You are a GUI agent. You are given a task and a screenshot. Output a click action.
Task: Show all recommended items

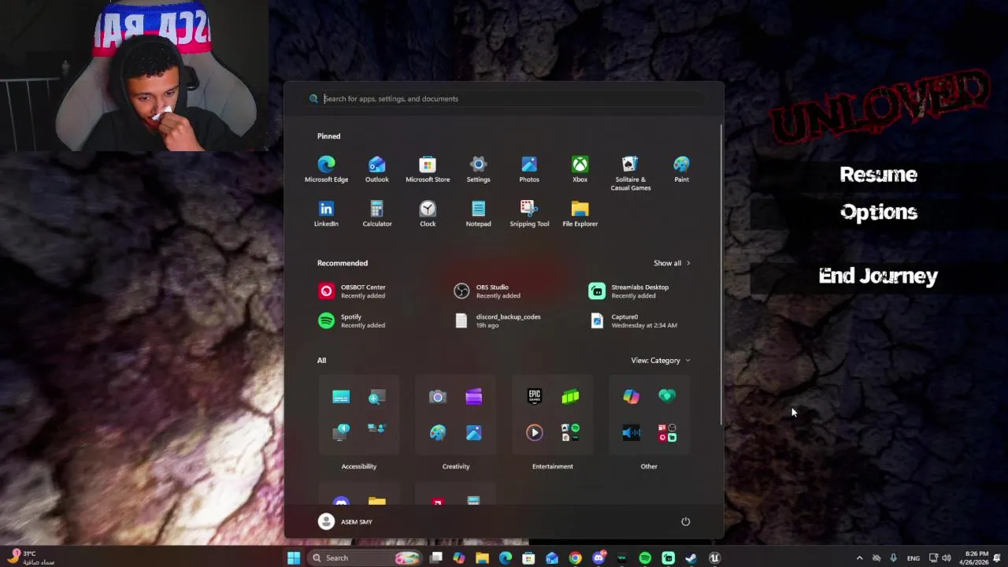coord(672,263)
